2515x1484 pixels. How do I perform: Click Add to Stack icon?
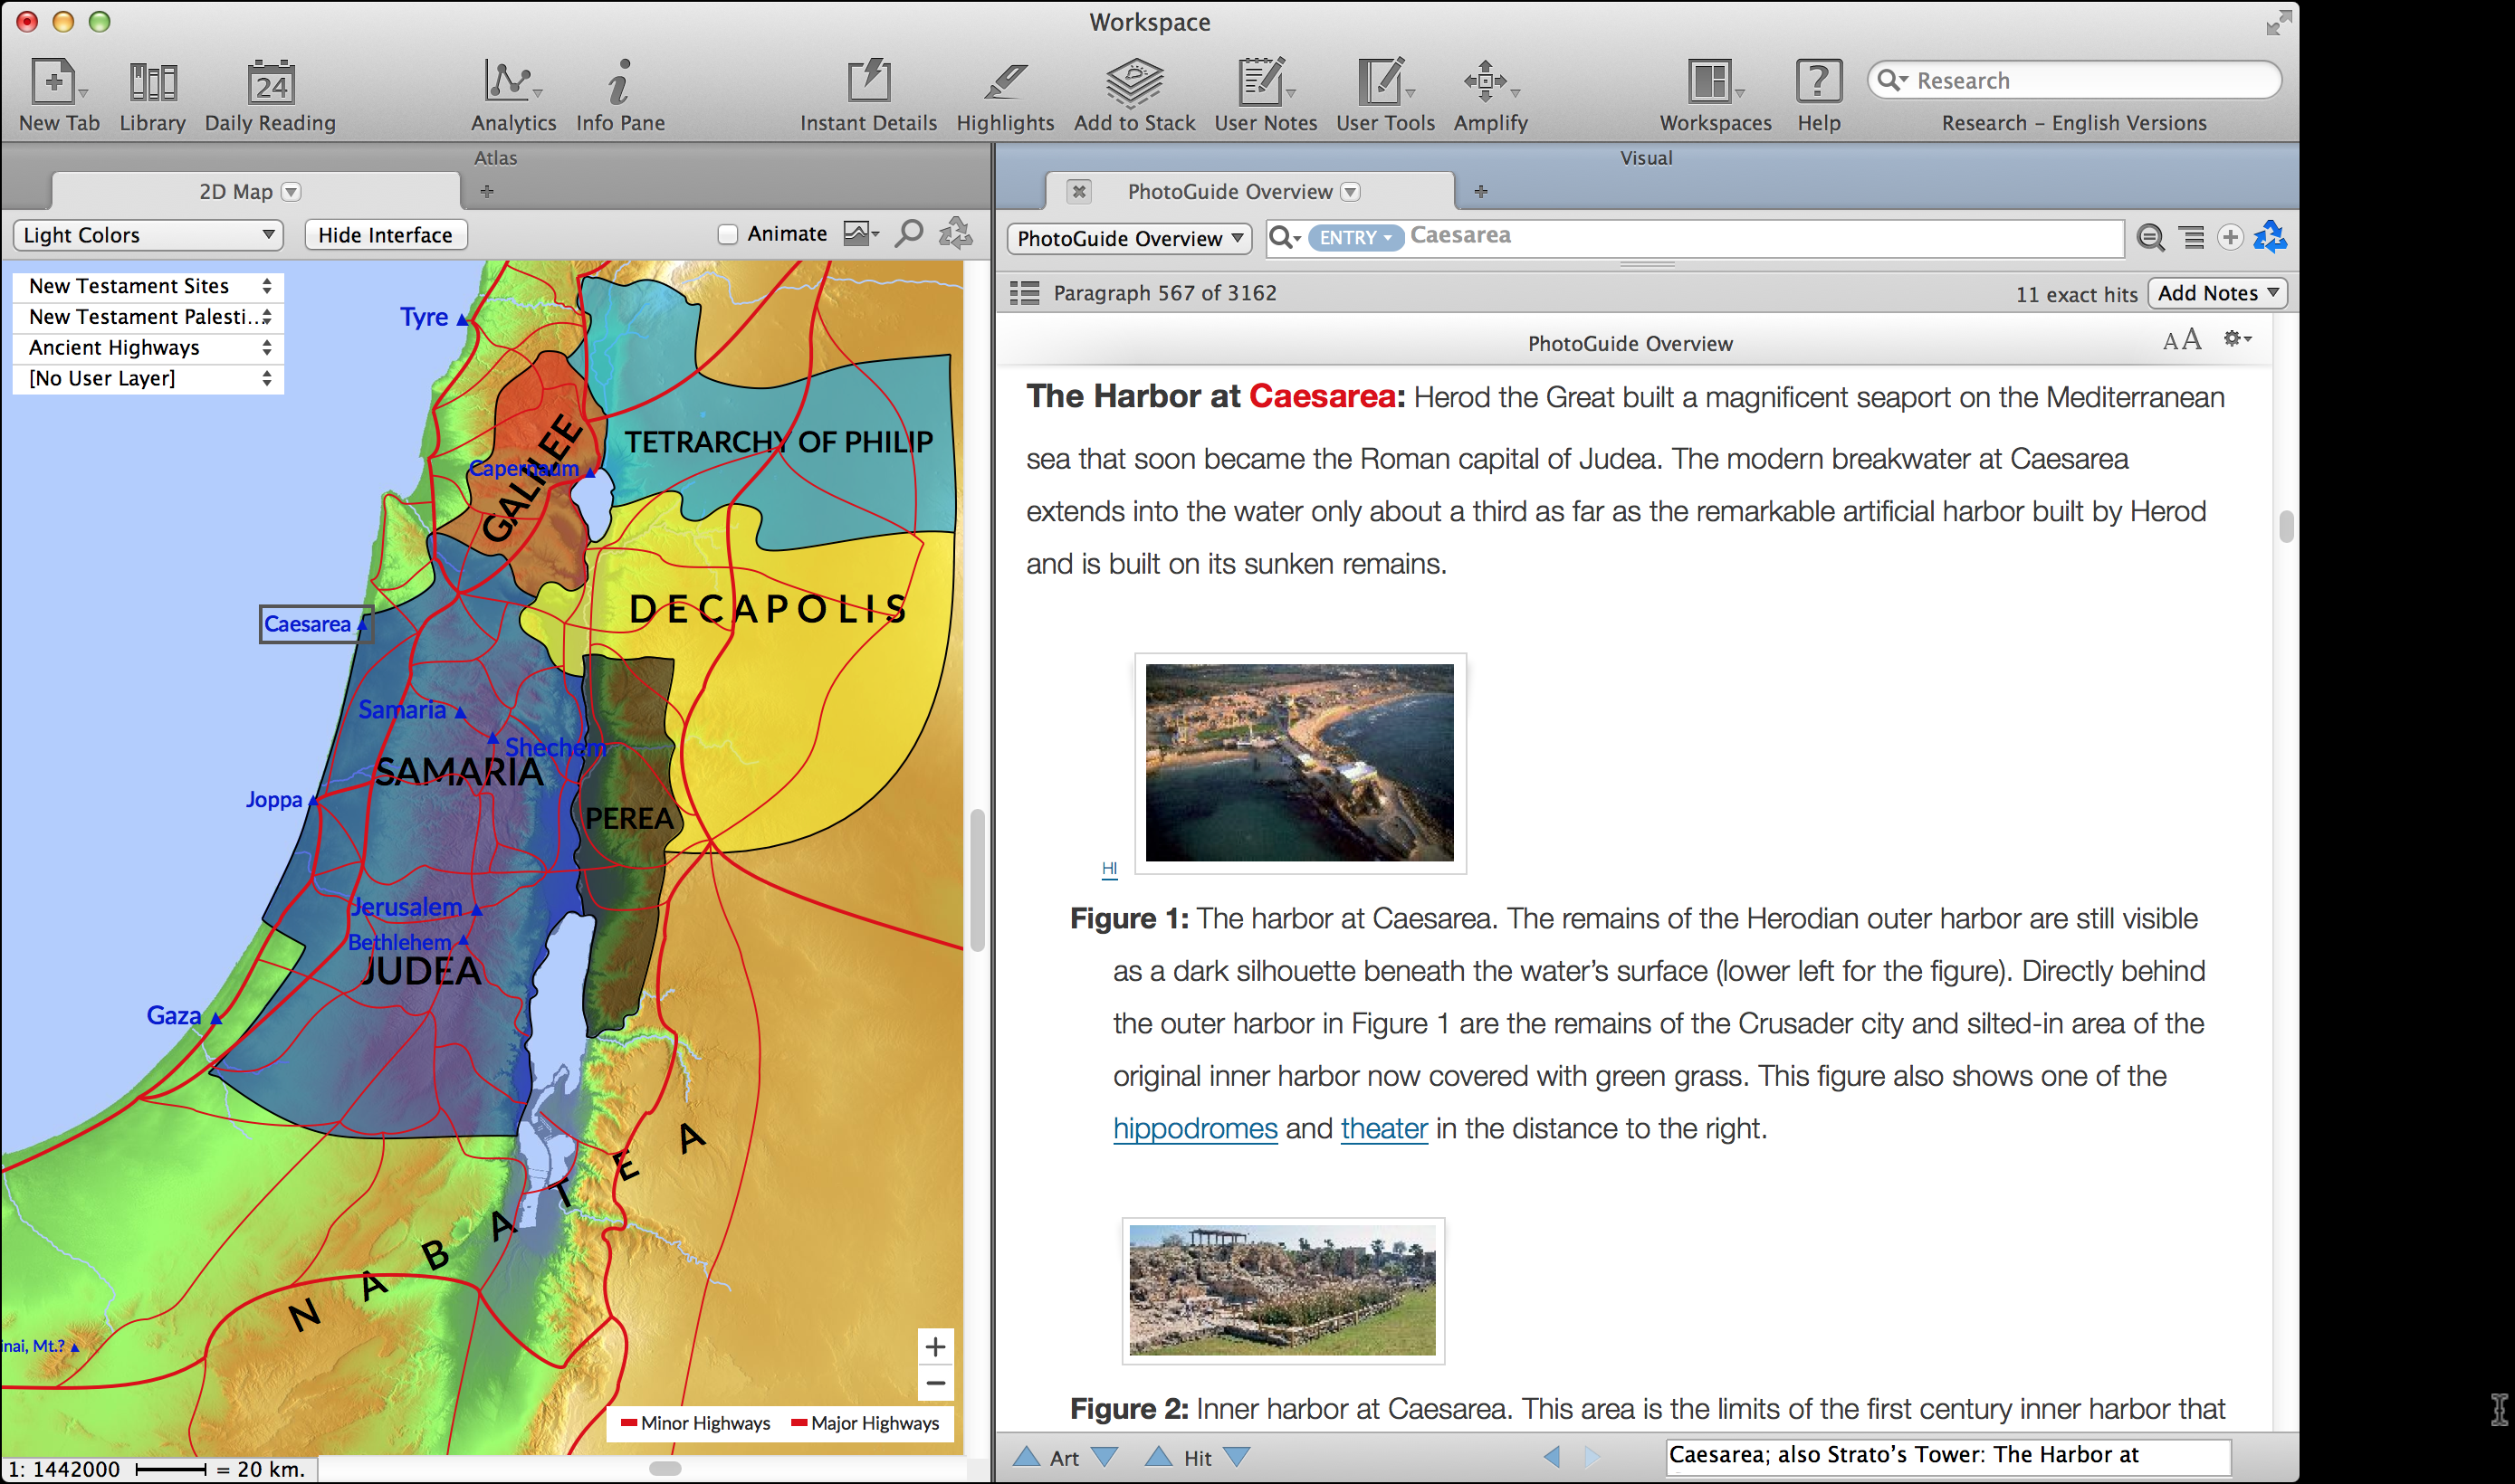1133,84
